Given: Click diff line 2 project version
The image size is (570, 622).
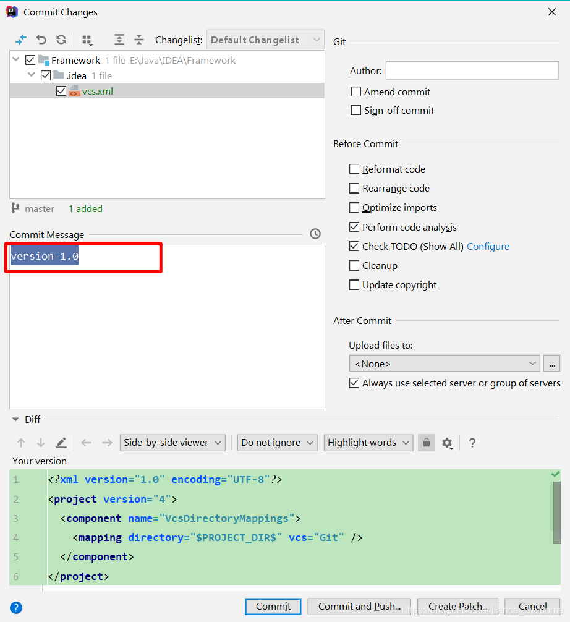Looking at the screenshot, I should coord(113,499).
